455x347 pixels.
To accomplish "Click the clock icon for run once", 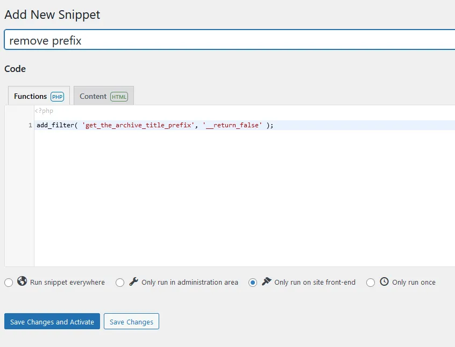I will (384, 281).
